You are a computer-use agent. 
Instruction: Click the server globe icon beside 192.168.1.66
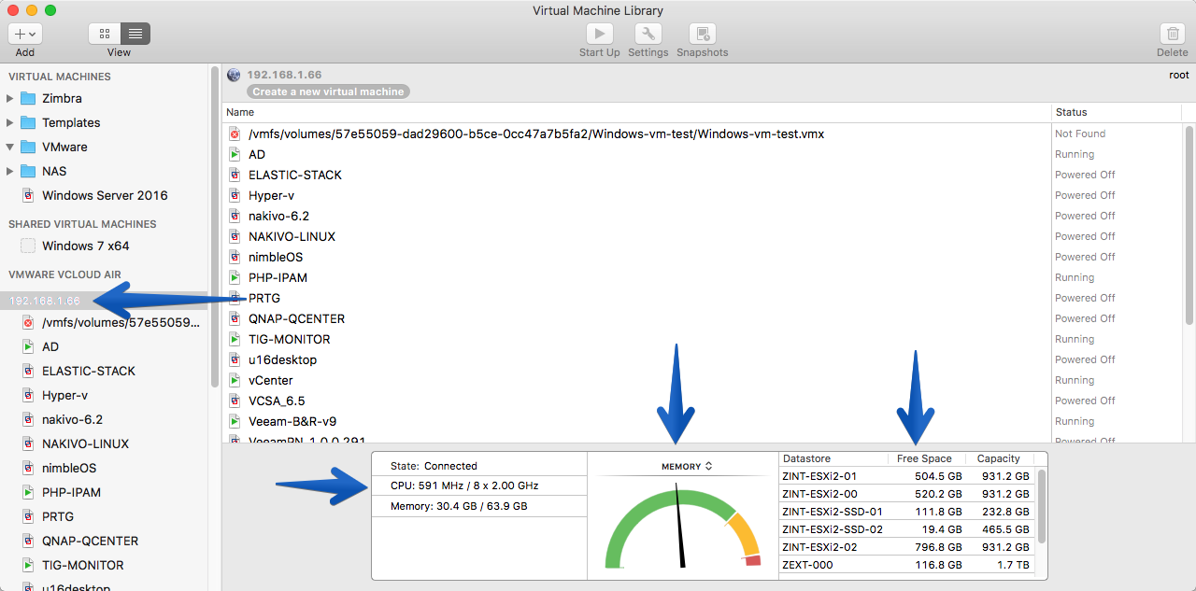click(x=234, y=75)
